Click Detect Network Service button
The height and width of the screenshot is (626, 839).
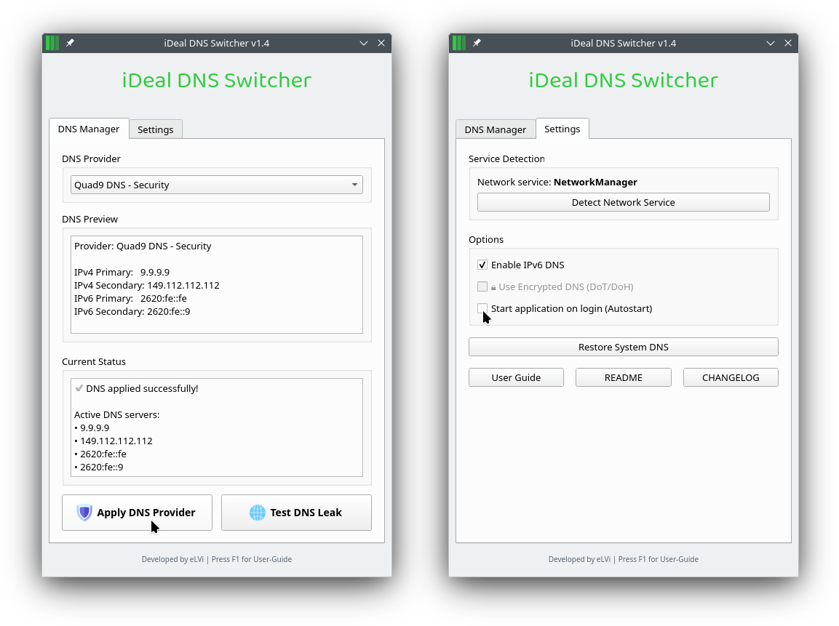(x=624, y=202)
